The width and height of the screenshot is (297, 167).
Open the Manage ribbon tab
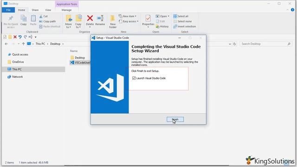tap(66, 10)
